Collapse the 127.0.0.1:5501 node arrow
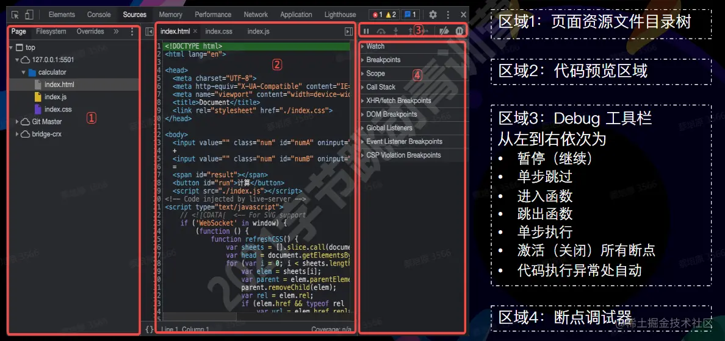The width and height of the screenshot is (725, 341). coord(17,60)
